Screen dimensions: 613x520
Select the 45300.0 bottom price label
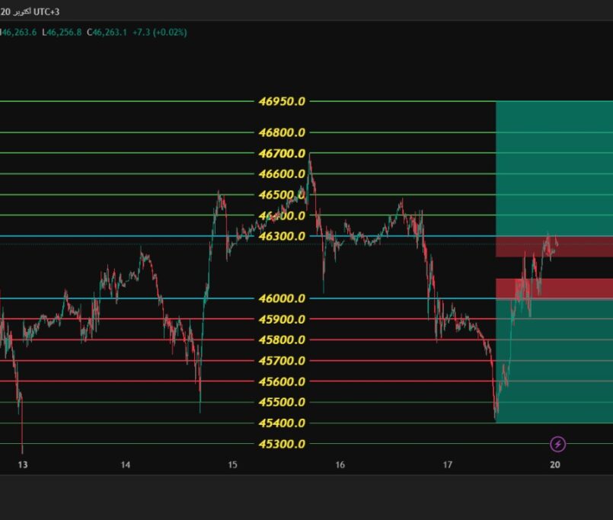pyautogui.click(x=282, y=444)
